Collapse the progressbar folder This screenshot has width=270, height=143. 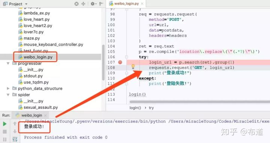[8, 63]
